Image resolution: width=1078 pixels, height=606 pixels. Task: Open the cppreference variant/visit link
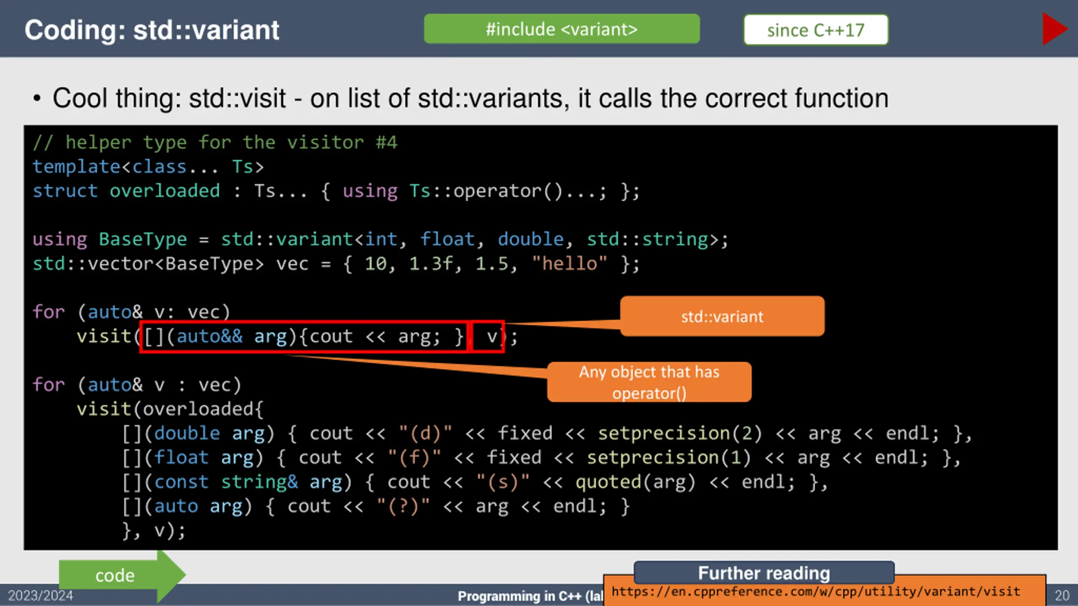pos(816,592)
